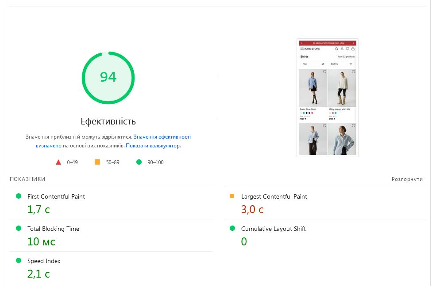Click the Показати калькулятор link
The image size is (432, 286).
[153, 146]
